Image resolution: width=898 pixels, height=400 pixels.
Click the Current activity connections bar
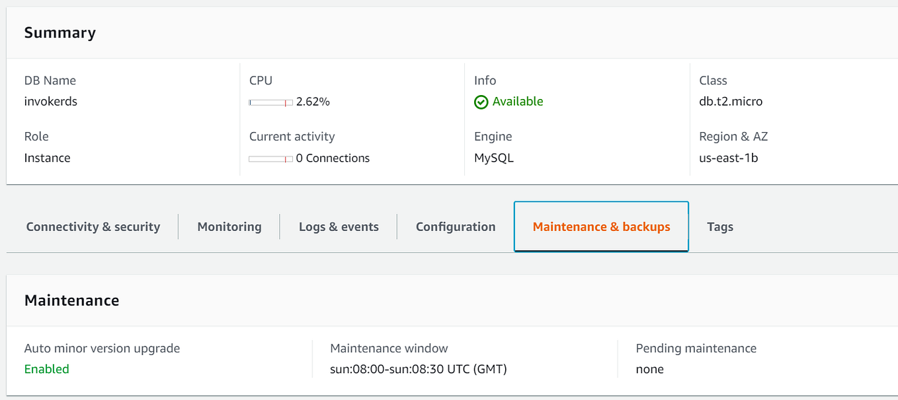[270, 158]
